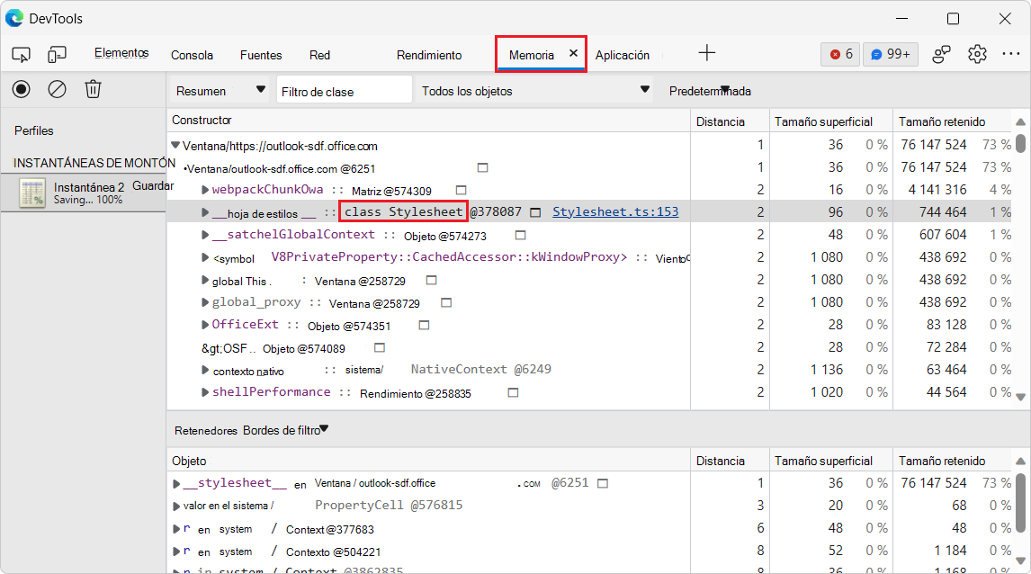Open the Aplicación tab
Viewport: 1031px width, 574px height.
(x=622, y=55)
